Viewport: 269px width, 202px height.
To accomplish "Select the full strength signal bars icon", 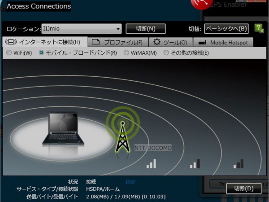I will pos(151,164).
